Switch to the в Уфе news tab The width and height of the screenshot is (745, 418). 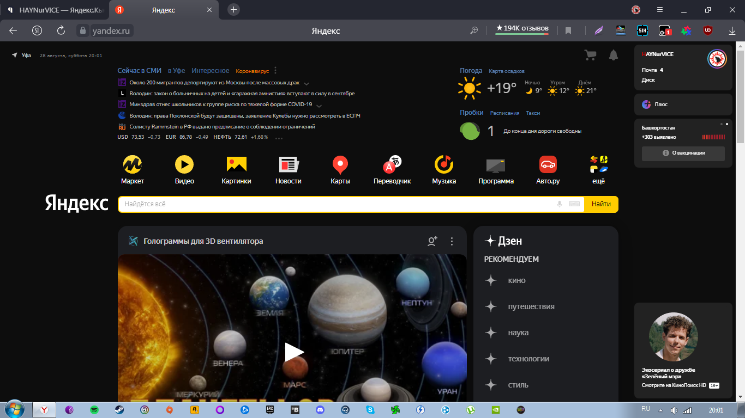tap(177, 71)
